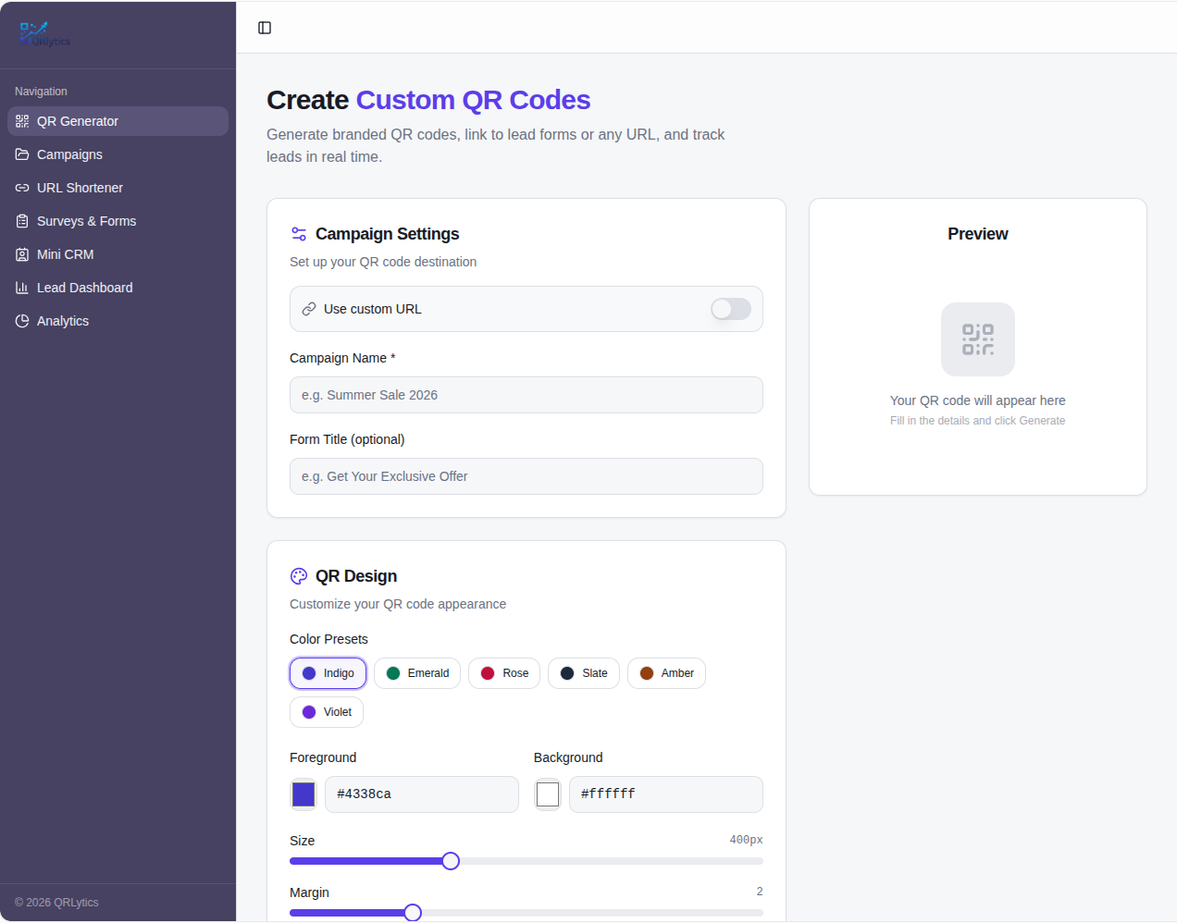1177x923 pixels.
Task: Click the QR Generator grid icon
Action: coord(22,121)
